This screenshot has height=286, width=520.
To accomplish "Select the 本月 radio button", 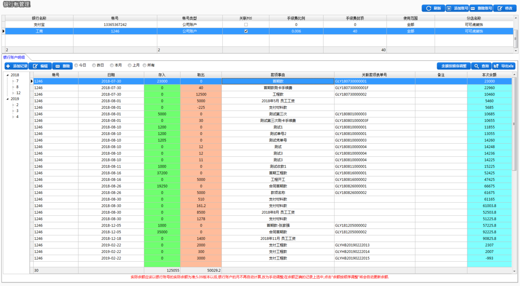I will tap(112, 66).
